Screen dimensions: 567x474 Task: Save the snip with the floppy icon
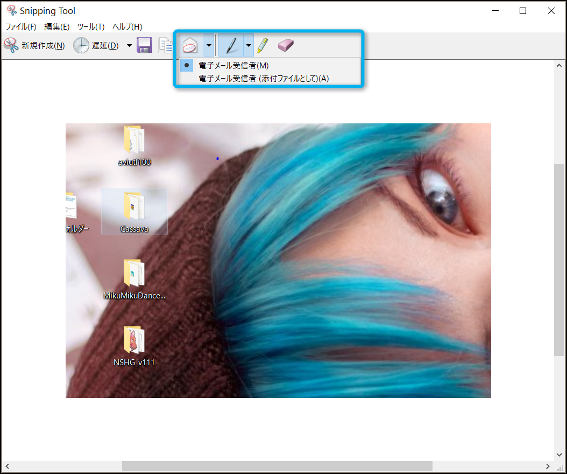point(144,46)
